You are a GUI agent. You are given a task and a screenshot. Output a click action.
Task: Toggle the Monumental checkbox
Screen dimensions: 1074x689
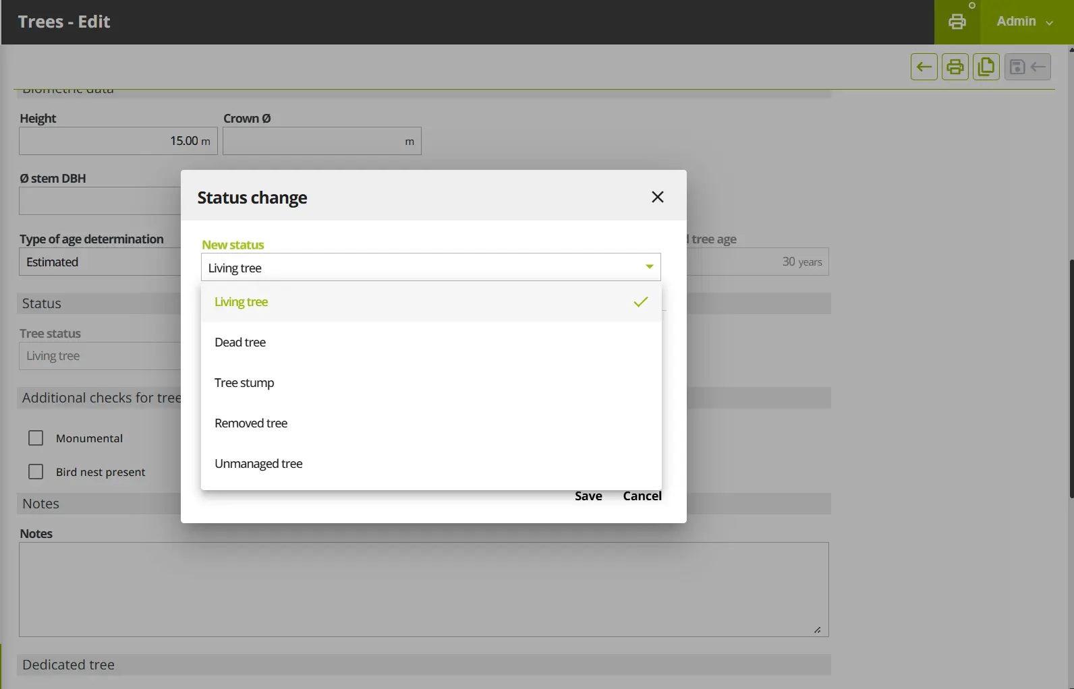pyautogui.click(x=36, y=438)
